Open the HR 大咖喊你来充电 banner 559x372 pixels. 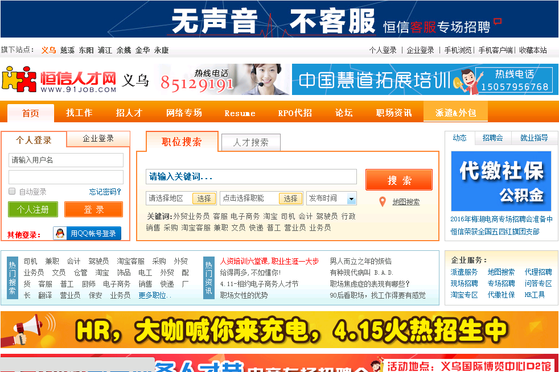tap(279, 329)
